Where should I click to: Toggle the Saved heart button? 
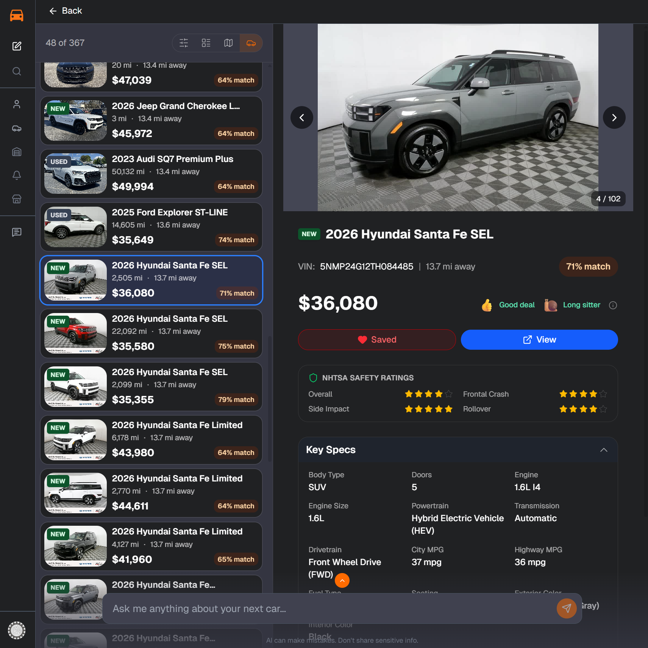377,340
